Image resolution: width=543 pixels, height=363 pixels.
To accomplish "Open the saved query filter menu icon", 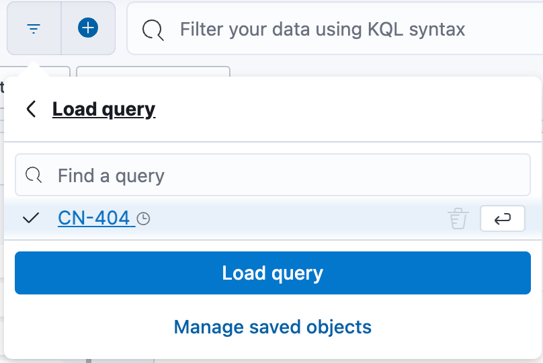I will (x=34, y=28).
